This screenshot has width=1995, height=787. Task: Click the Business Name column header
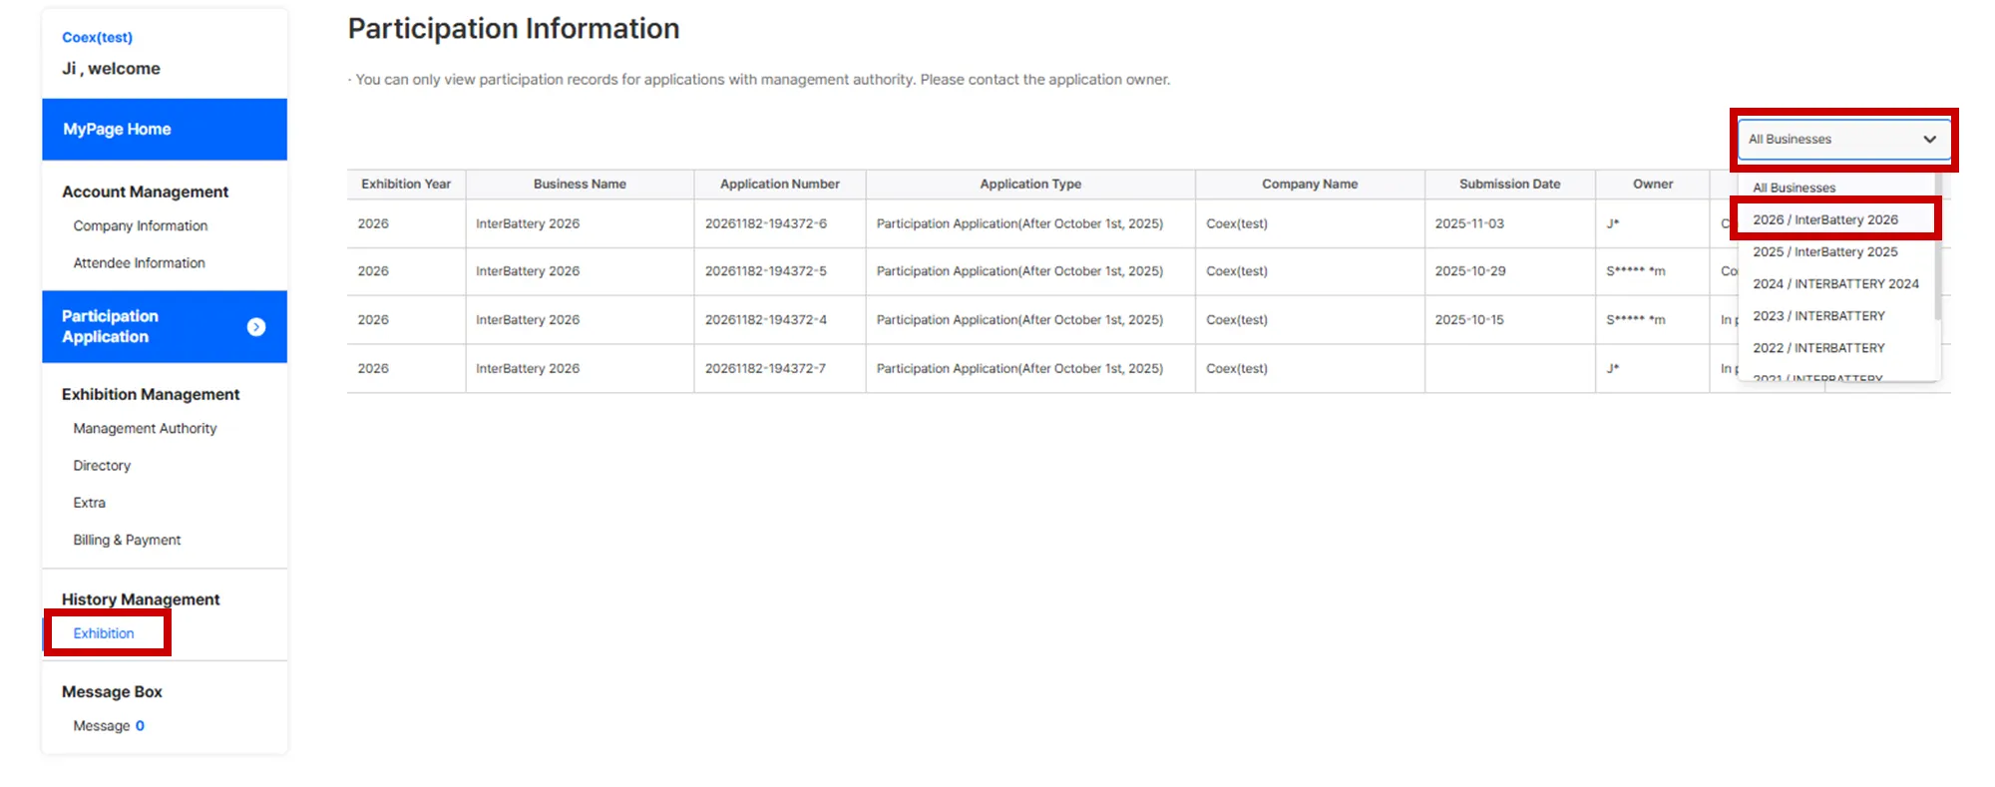580,185
